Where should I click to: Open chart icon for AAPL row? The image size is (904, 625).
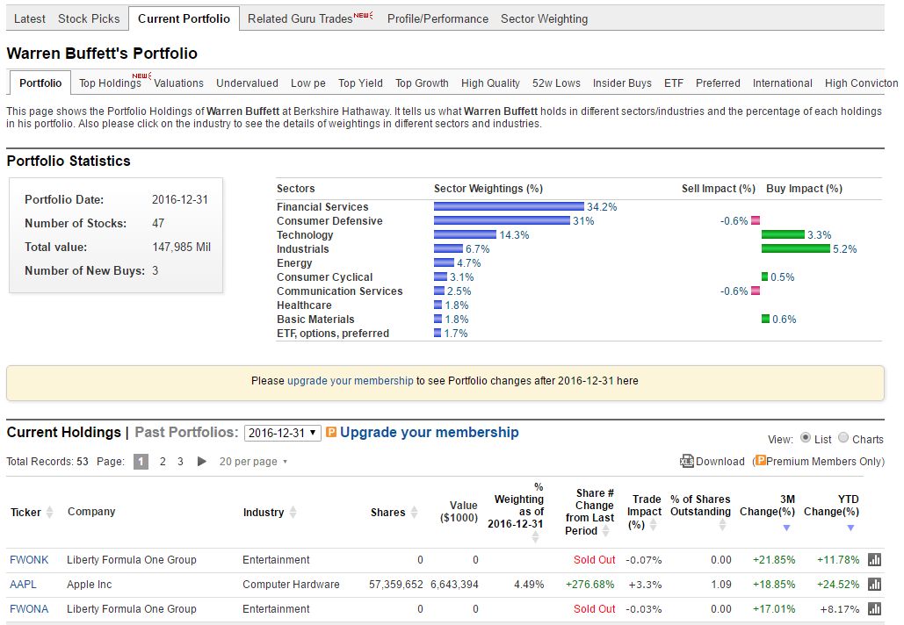tap(874, 584)
